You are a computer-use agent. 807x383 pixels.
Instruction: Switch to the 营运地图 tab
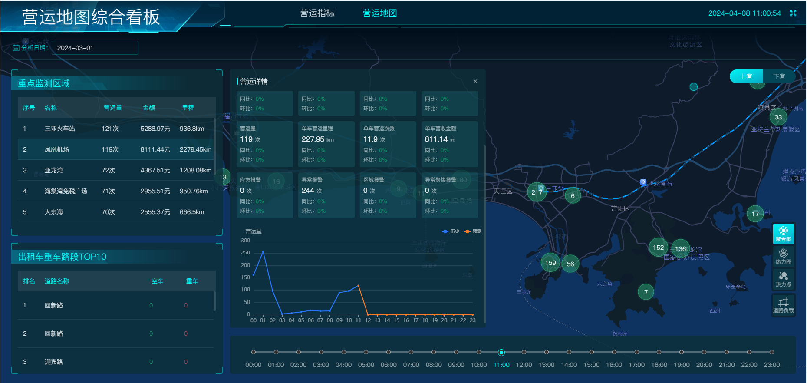click(380, 13)
